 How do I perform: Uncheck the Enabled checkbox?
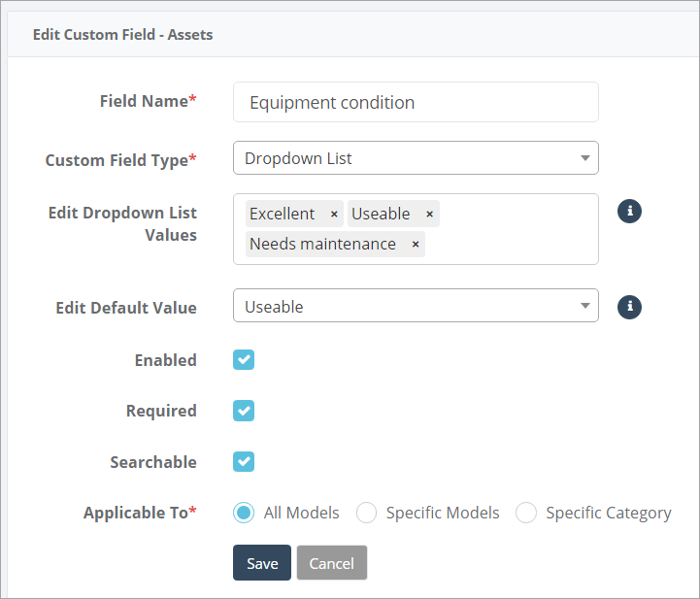pos(244,360)
